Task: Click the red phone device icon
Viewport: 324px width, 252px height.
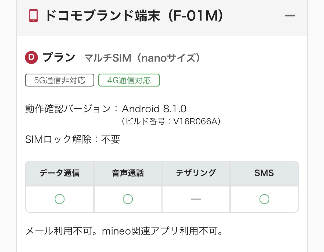Action: point(33,16)
